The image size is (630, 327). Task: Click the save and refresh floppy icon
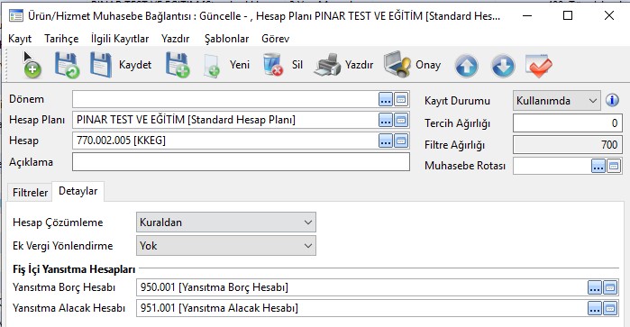(67, 65)
